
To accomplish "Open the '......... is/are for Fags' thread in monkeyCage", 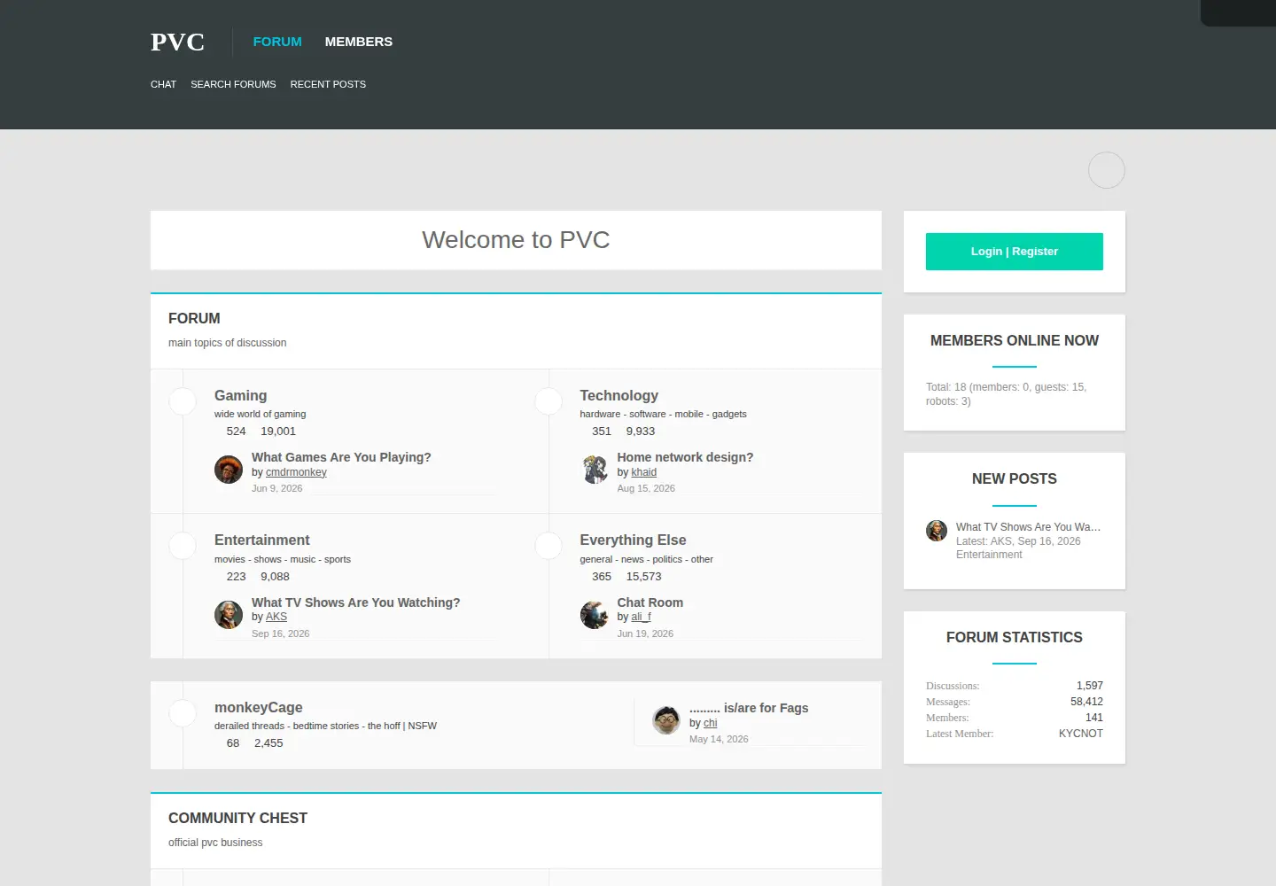I will pyautogui.click(x=749, y=708).
